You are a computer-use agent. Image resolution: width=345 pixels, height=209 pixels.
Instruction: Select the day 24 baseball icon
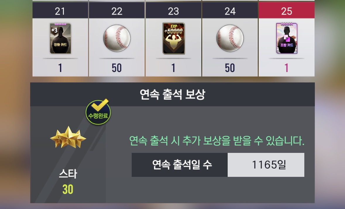tap(230, 38)
